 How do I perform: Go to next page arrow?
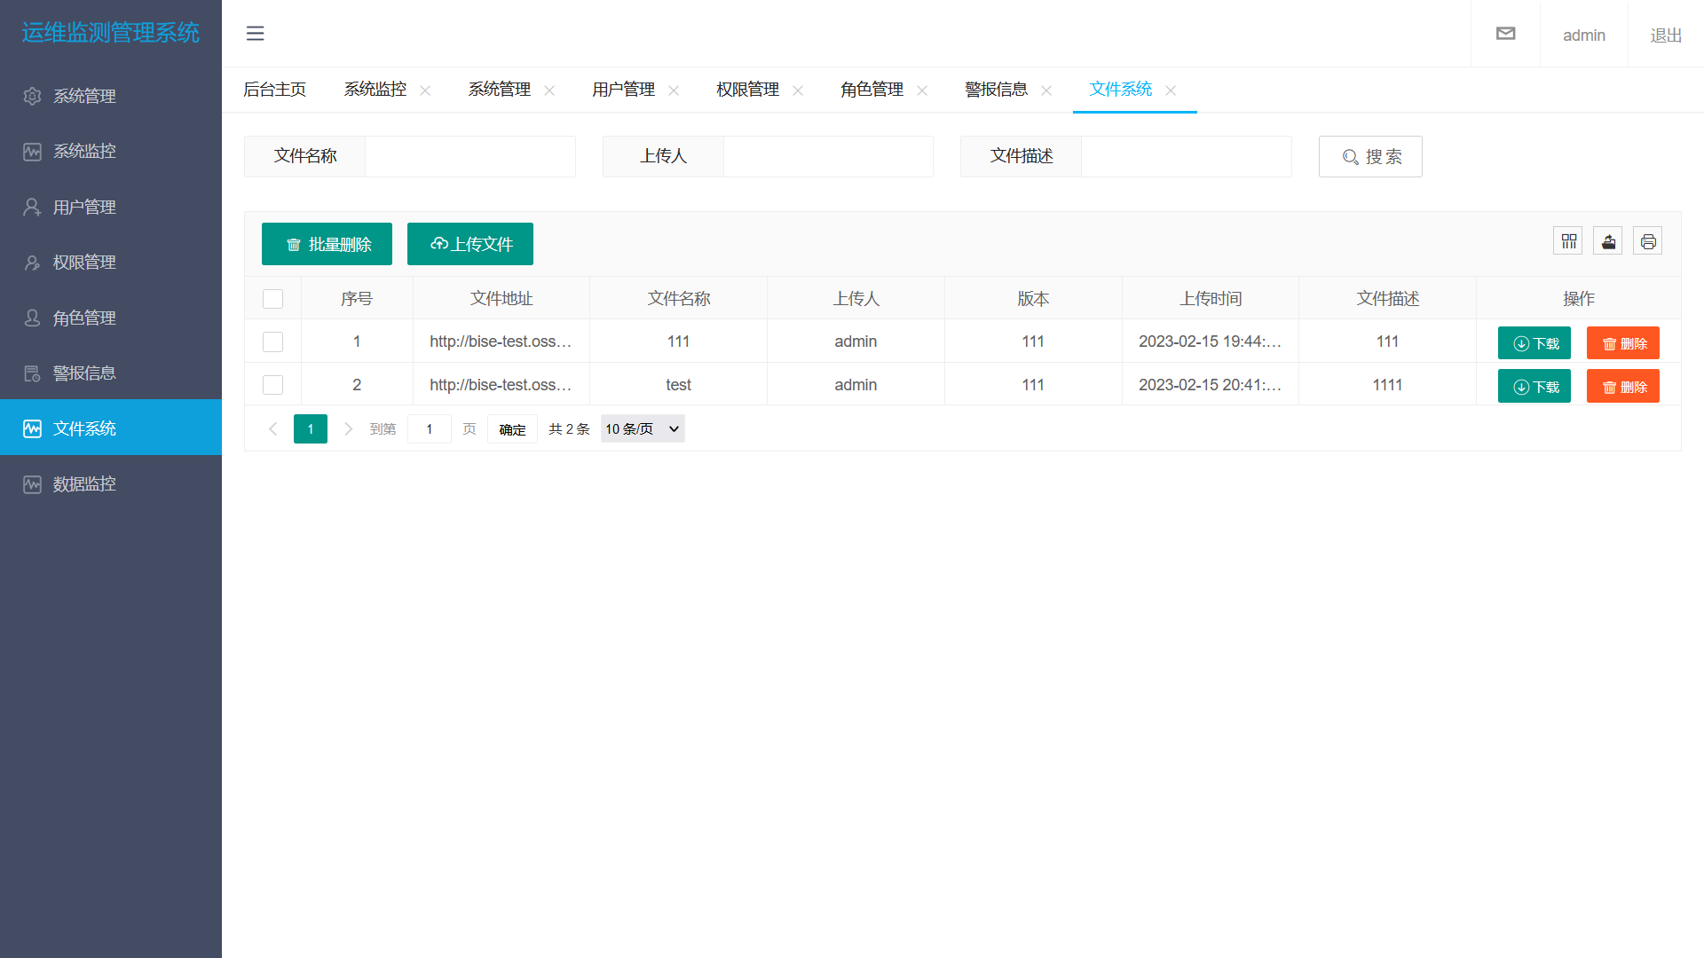[x=348, y=429]
